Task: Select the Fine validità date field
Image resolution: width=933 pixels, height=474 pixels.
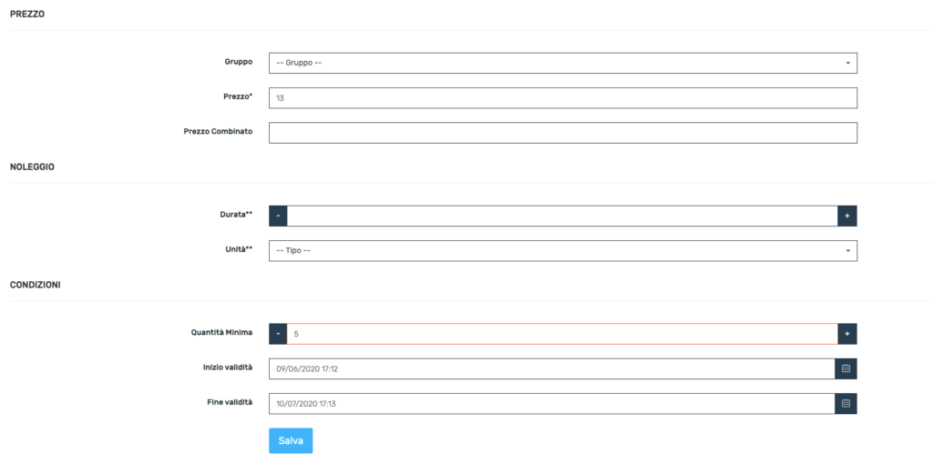Action: point(552,404)
